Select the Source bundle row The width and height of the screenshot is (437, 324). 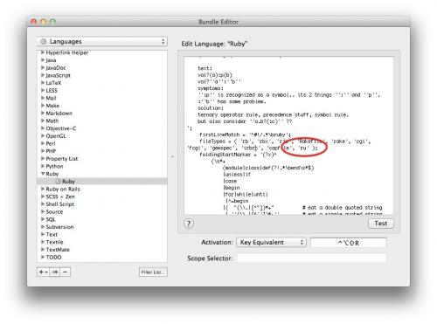pyautogui.click(x=102, y=211)
